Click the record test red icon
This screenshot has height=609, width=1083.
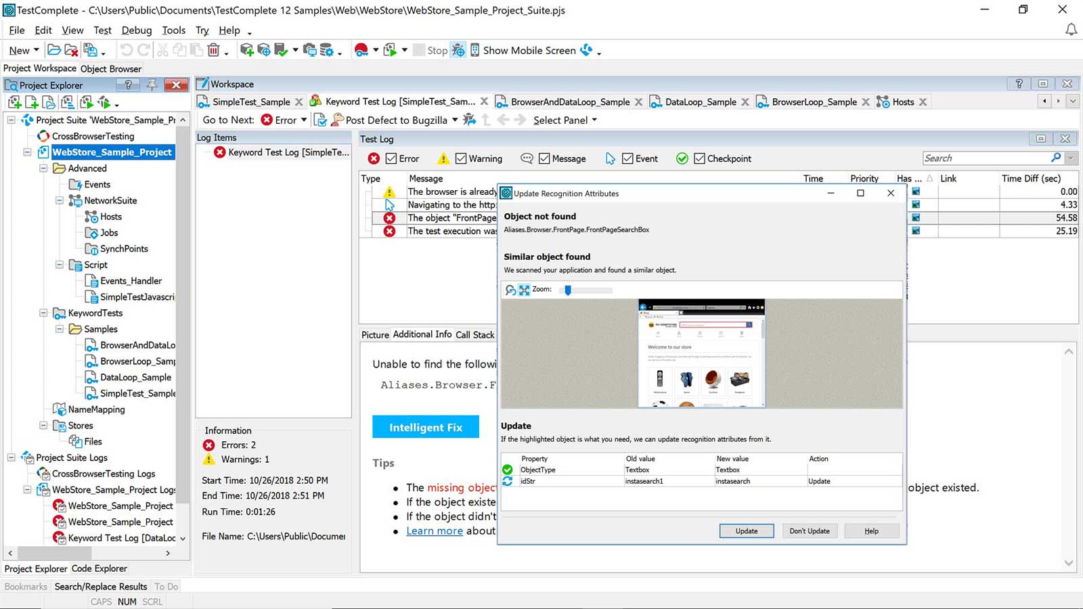(361, 50)
